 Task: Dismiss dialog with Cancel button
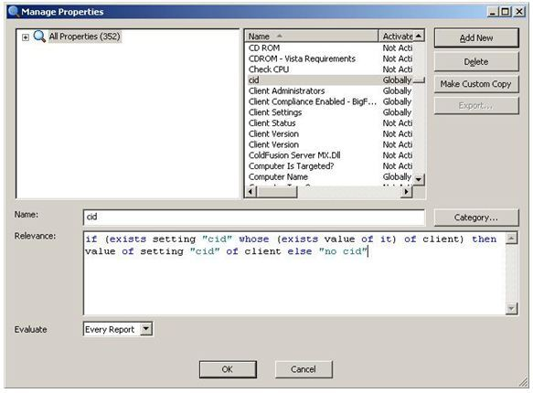click(304, 369)
